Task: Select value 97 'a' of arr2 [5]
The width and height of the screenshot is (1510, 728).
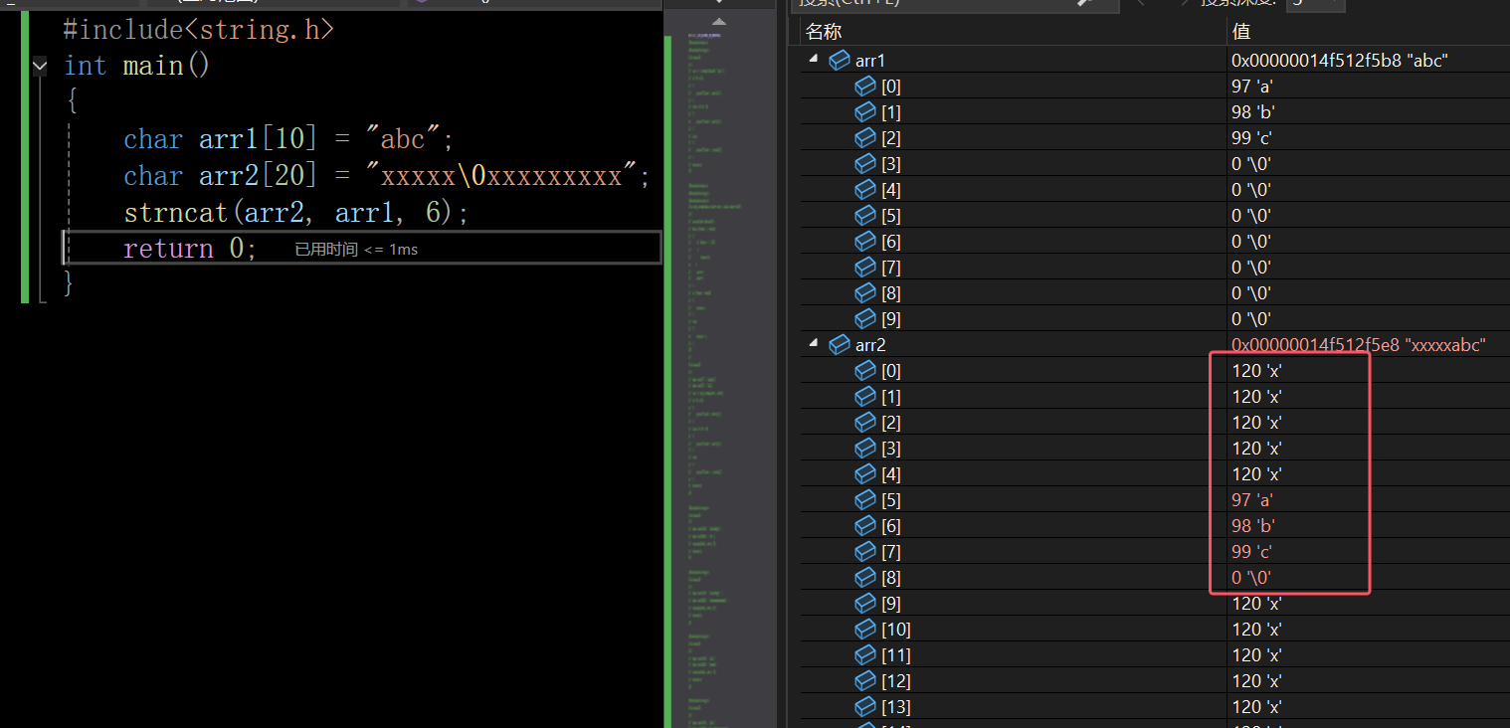Action: tap(1253, 500)
